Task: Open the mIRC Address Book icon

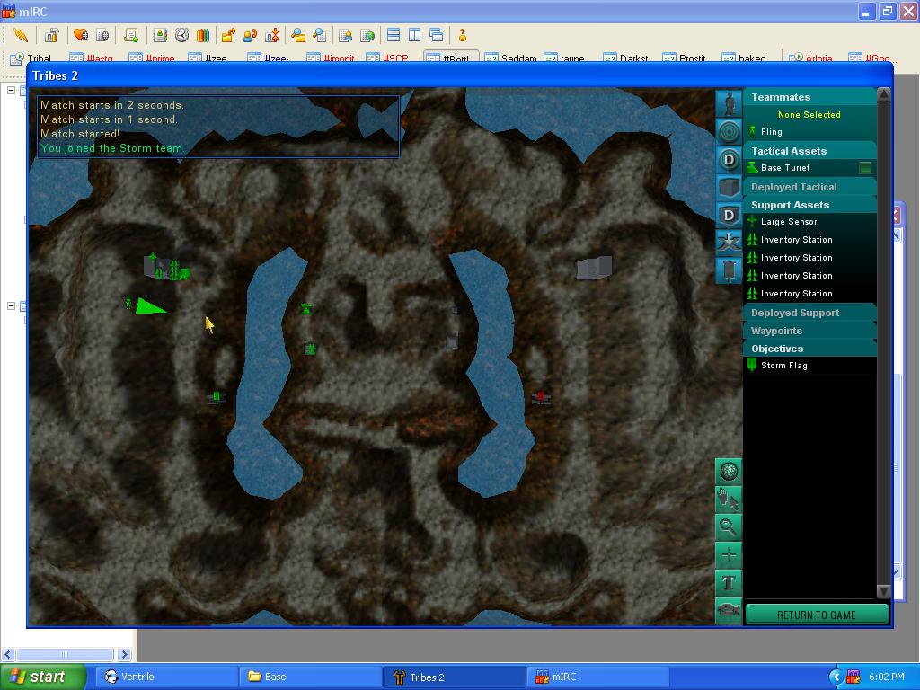Action: click(x=160, y=35)
